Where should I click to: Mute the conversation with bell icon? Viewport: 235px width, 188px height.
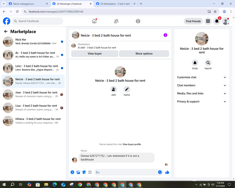[195, 63]
